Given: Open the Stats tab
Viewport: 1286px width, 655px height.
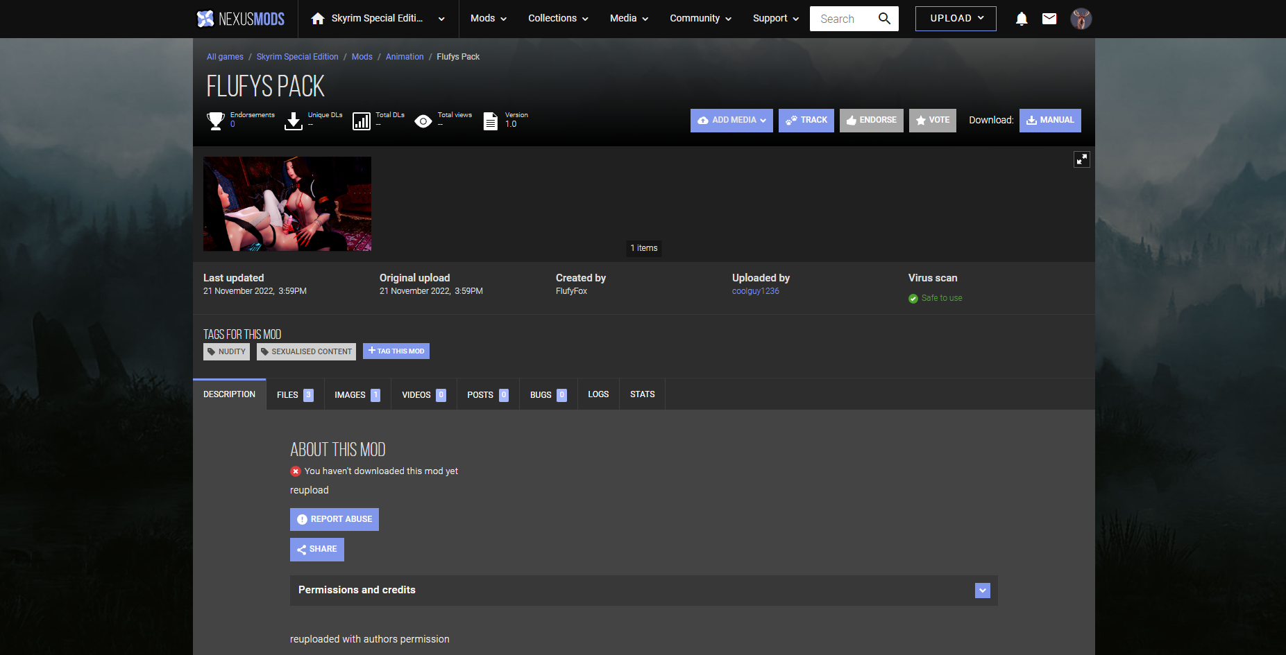Looking at the screenshot, I should click(x=643, y=394).
